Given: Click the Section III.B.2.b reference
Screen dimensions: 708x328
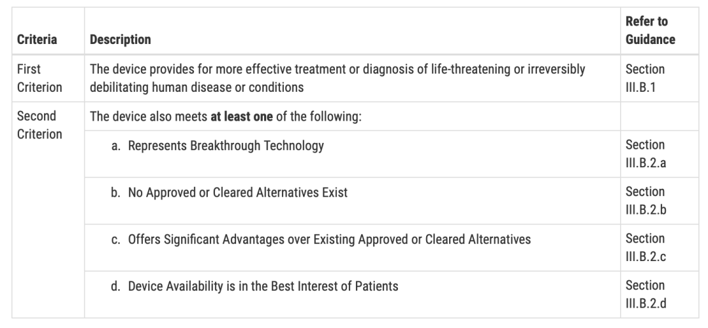Looking at the screenshot, I should pos(645,201).
